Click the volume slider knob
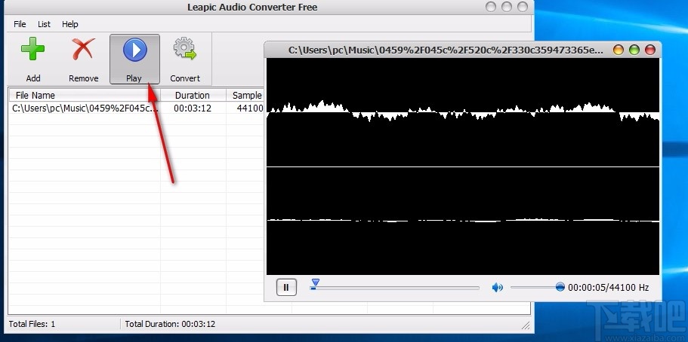This screenshot has height=342, width=688. point(560,287)
